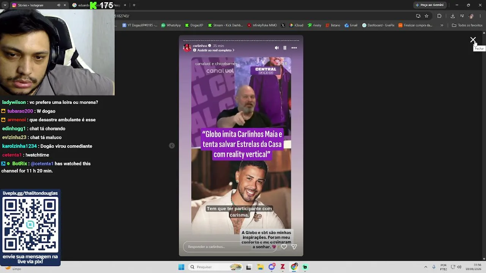Click the install app icon in address bar
The image size is (486, 273).
[x=418, y=16]
